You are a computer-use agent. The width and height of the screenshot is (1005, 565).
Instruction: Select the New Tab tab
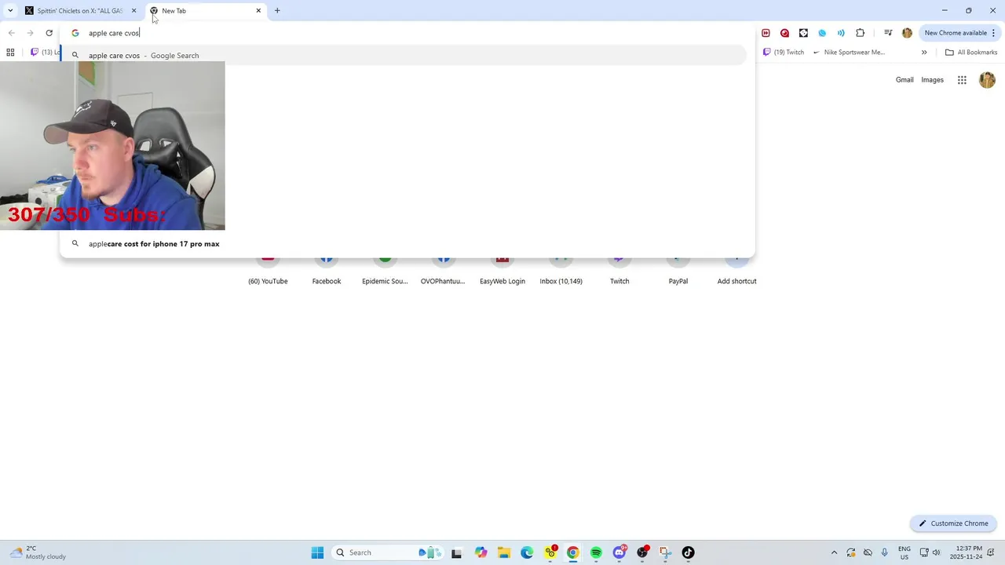(206, 11)
